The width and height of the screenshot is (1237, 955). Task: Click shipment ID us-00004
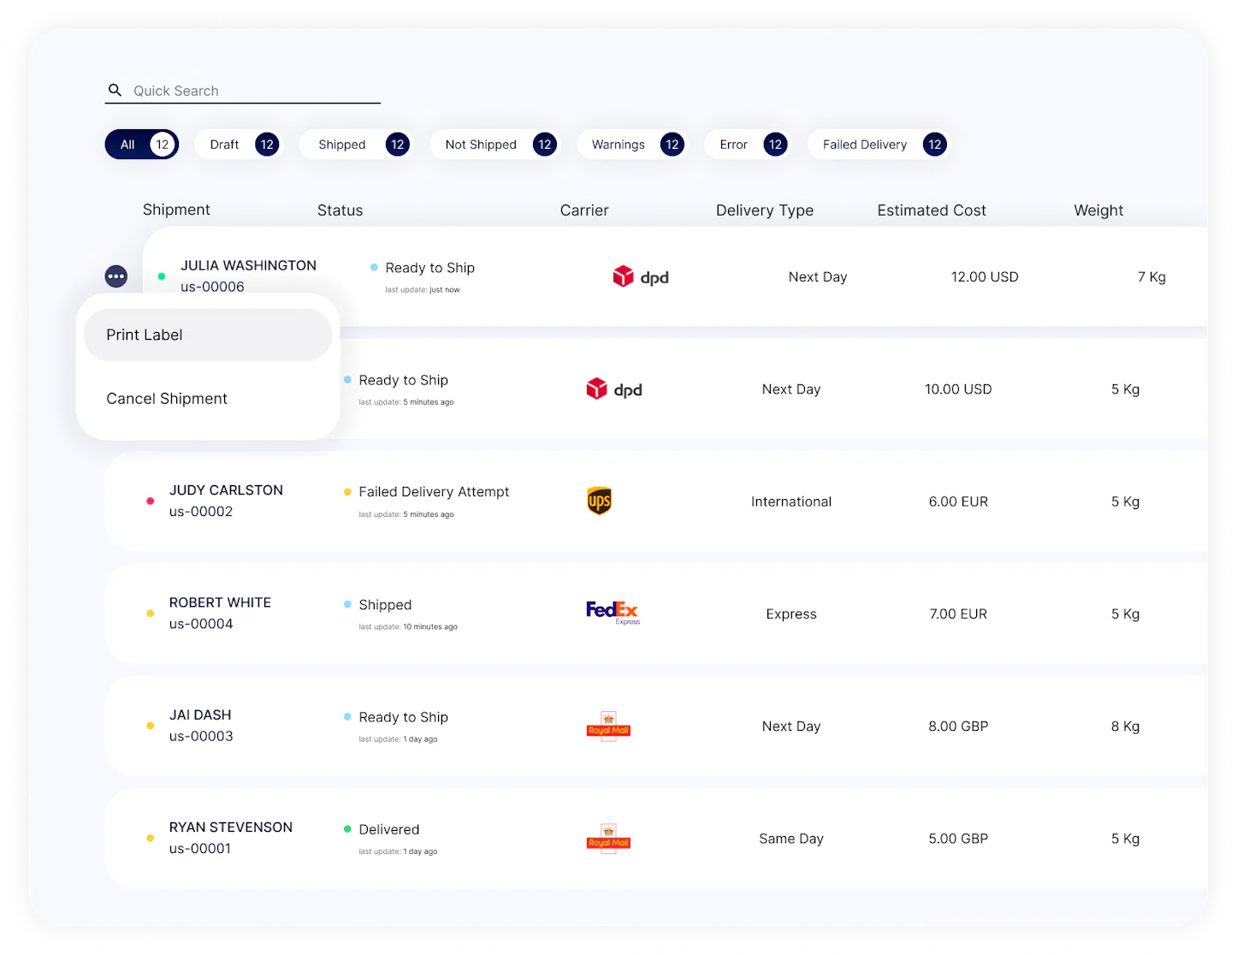click(201, 624)
